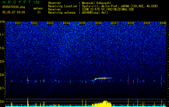
Task: Click the 0334 time marker
Action: tap(66, 23)
